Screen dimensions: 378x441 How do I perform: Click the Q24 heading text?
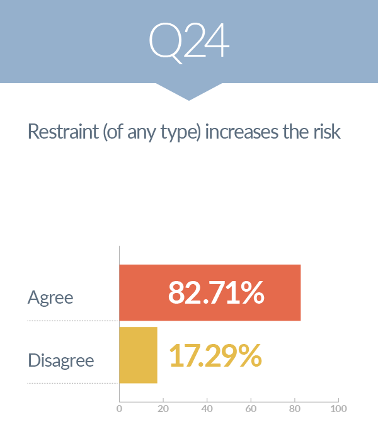tap(188, 41)
